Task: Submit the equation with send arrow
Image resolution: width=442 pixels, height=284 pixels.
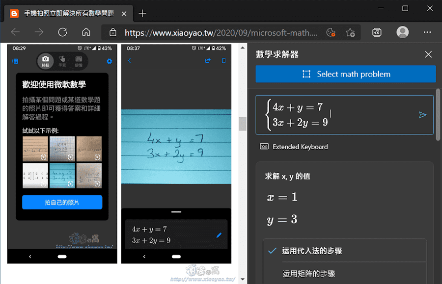Action: (x=422, y=115)
